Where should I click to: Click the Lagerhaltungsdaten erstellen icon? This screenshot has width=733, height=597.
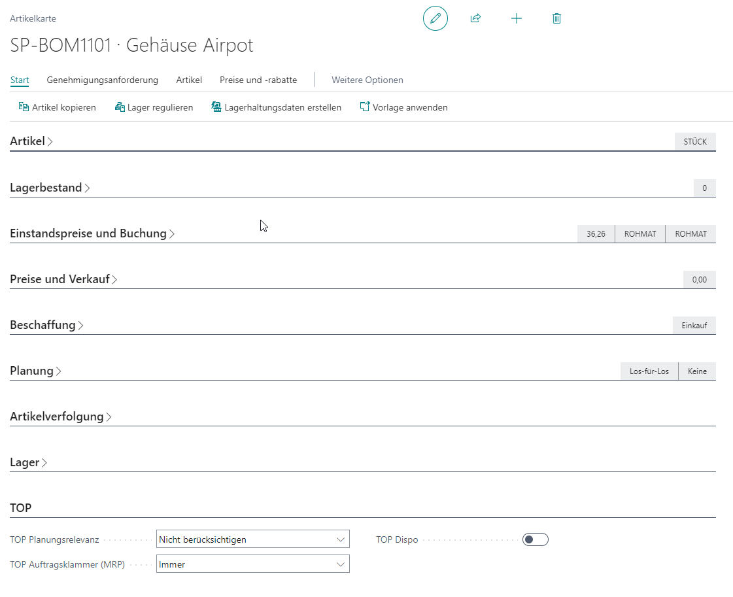click(x=216, y=107)
